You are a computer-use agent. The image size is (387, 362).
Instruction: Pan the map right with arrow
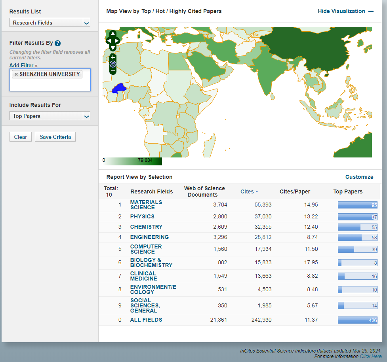pyautogui.click(x=118, y=41)
